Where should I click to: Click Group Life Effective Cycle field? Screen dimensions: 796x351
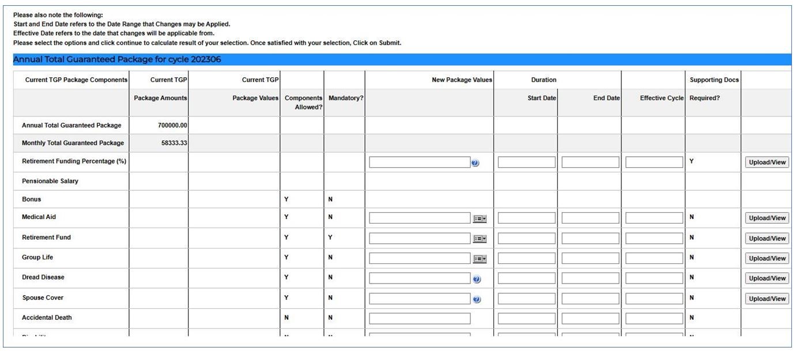pyautogui.click(x=654, y=258)
